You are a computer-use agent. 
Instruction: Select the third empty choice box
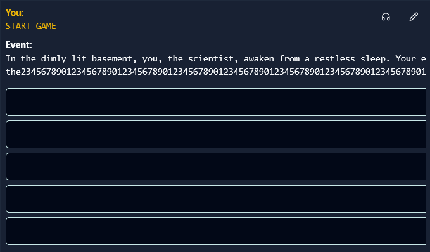(215, 167)
